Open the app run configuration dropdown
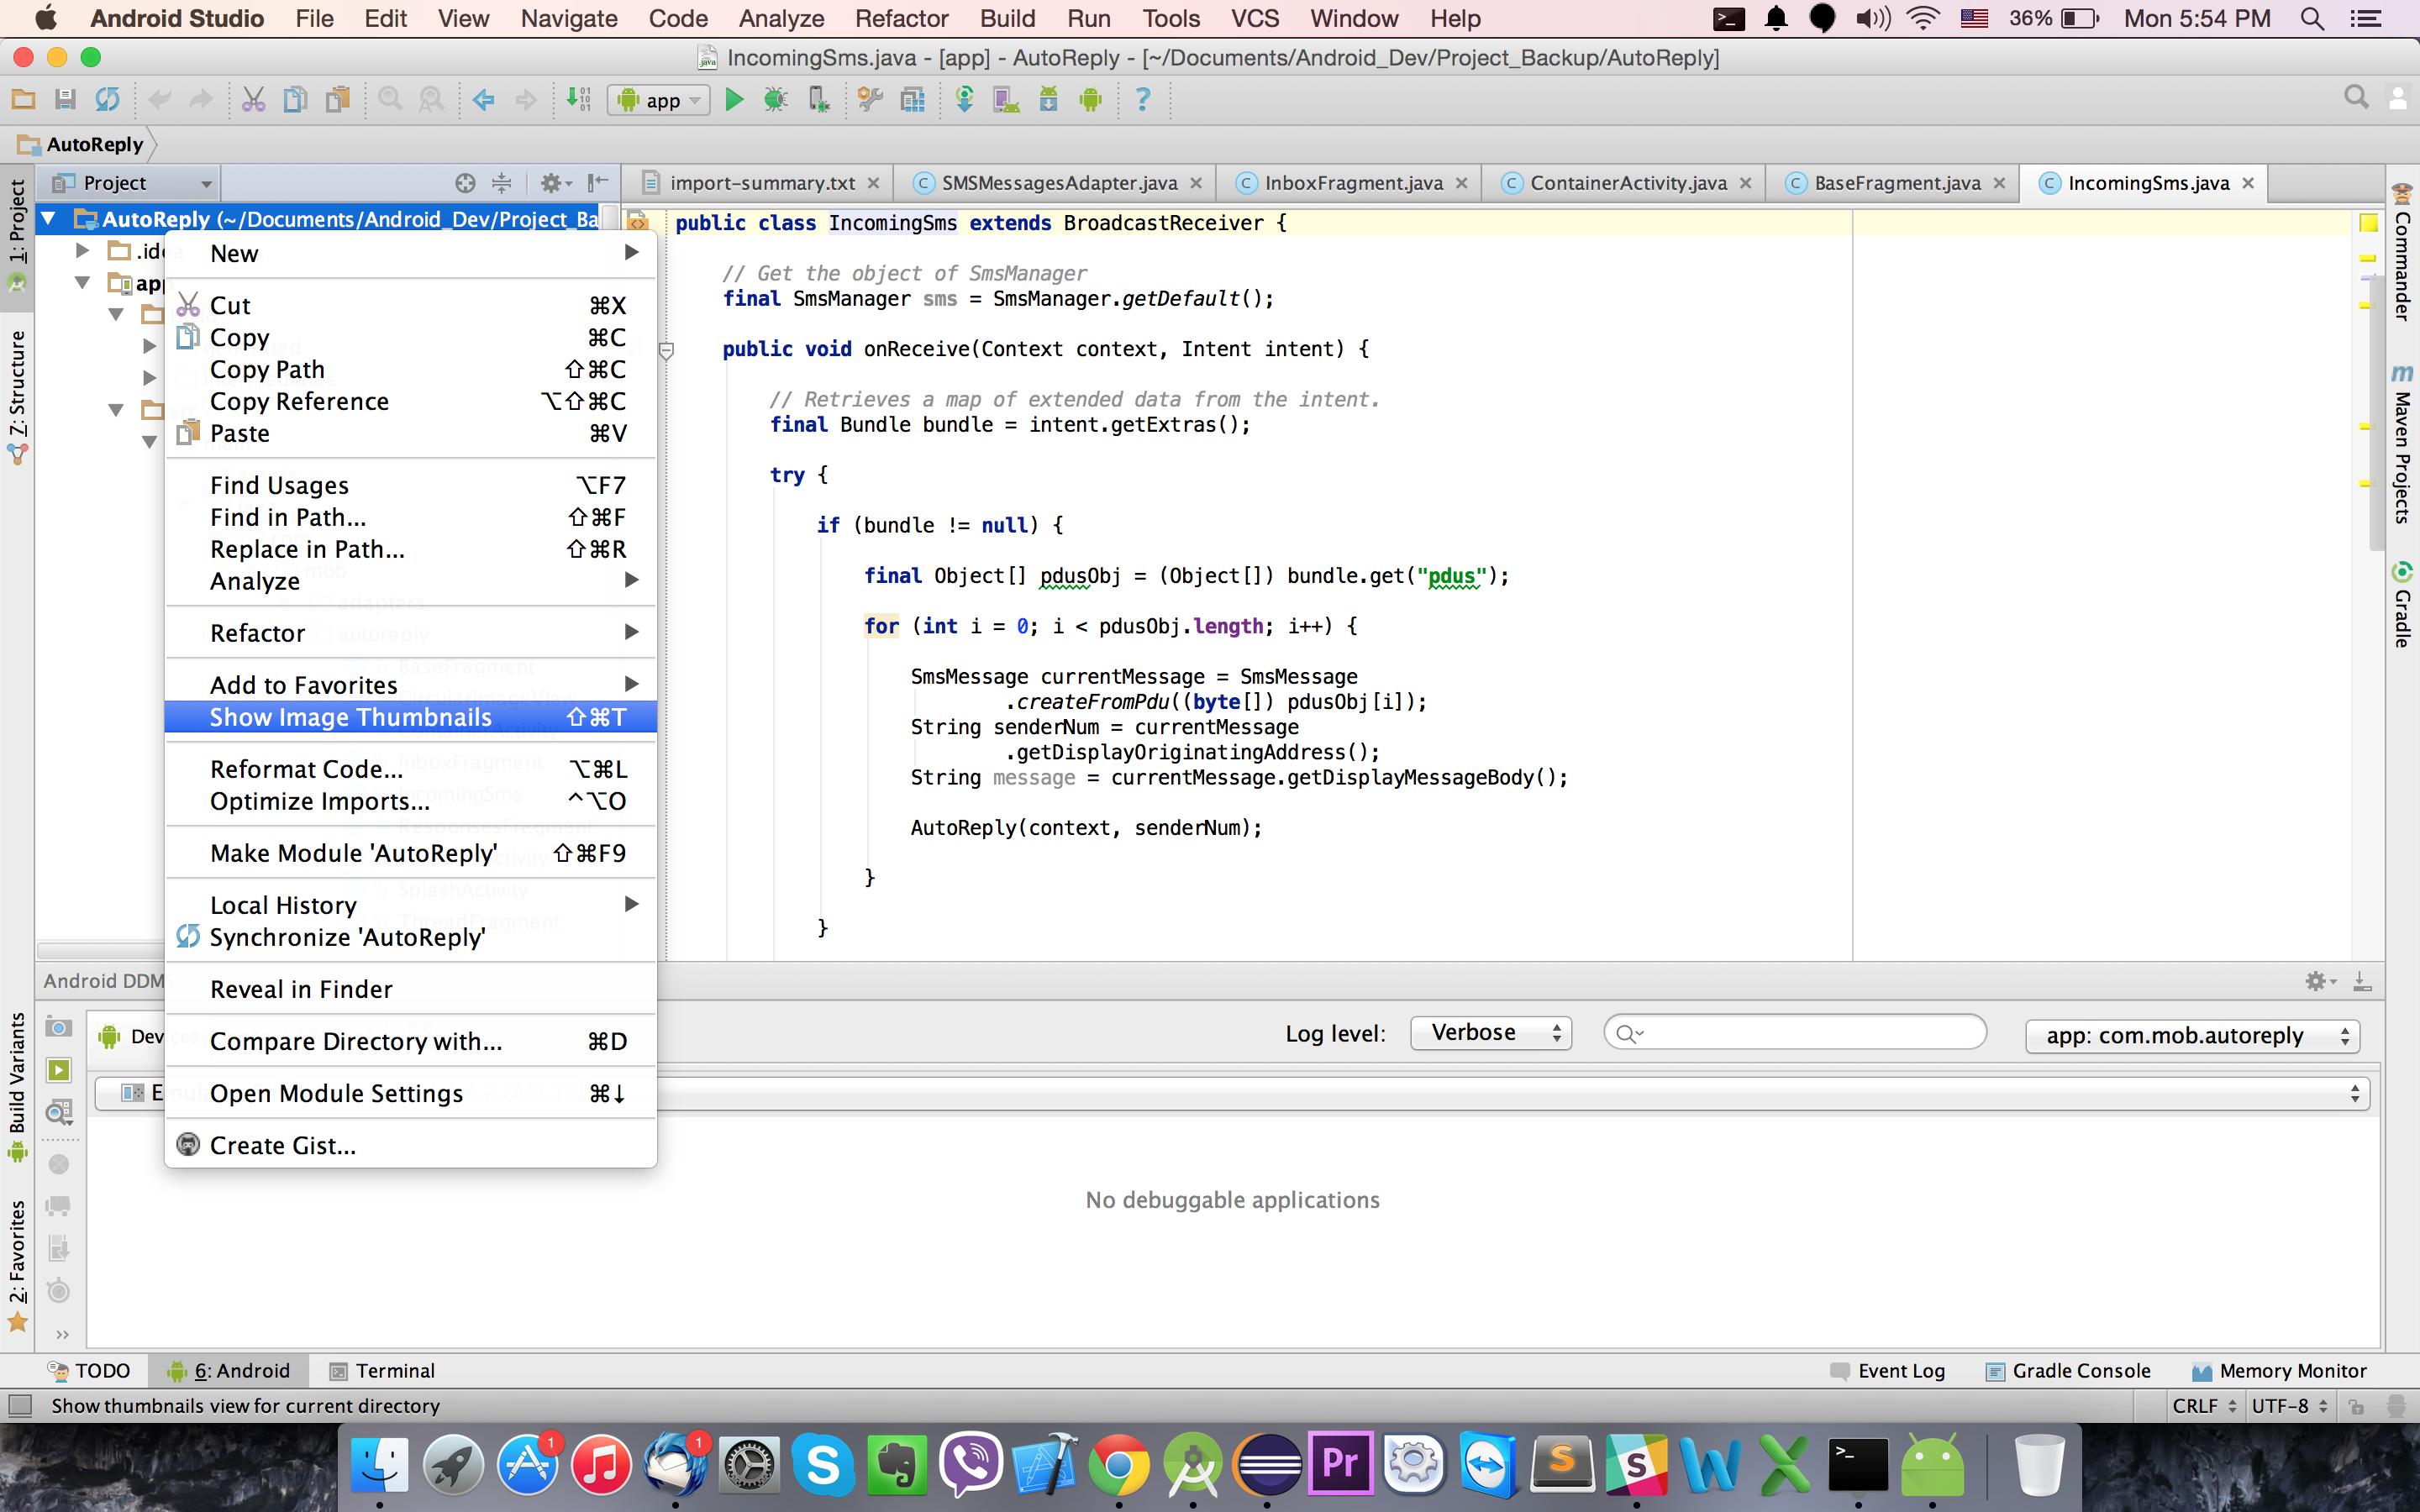 tap(657, 99)
